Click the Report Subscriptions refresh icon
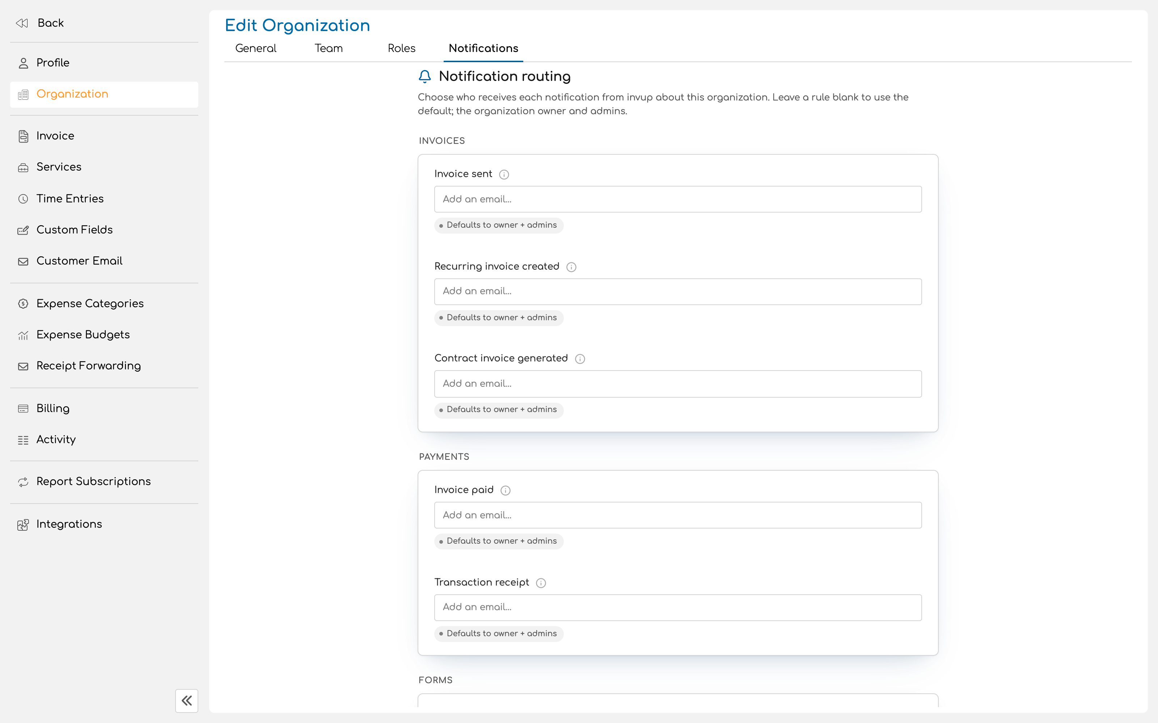The height and width of the screenshot is (723, 1158). (23, 482)
